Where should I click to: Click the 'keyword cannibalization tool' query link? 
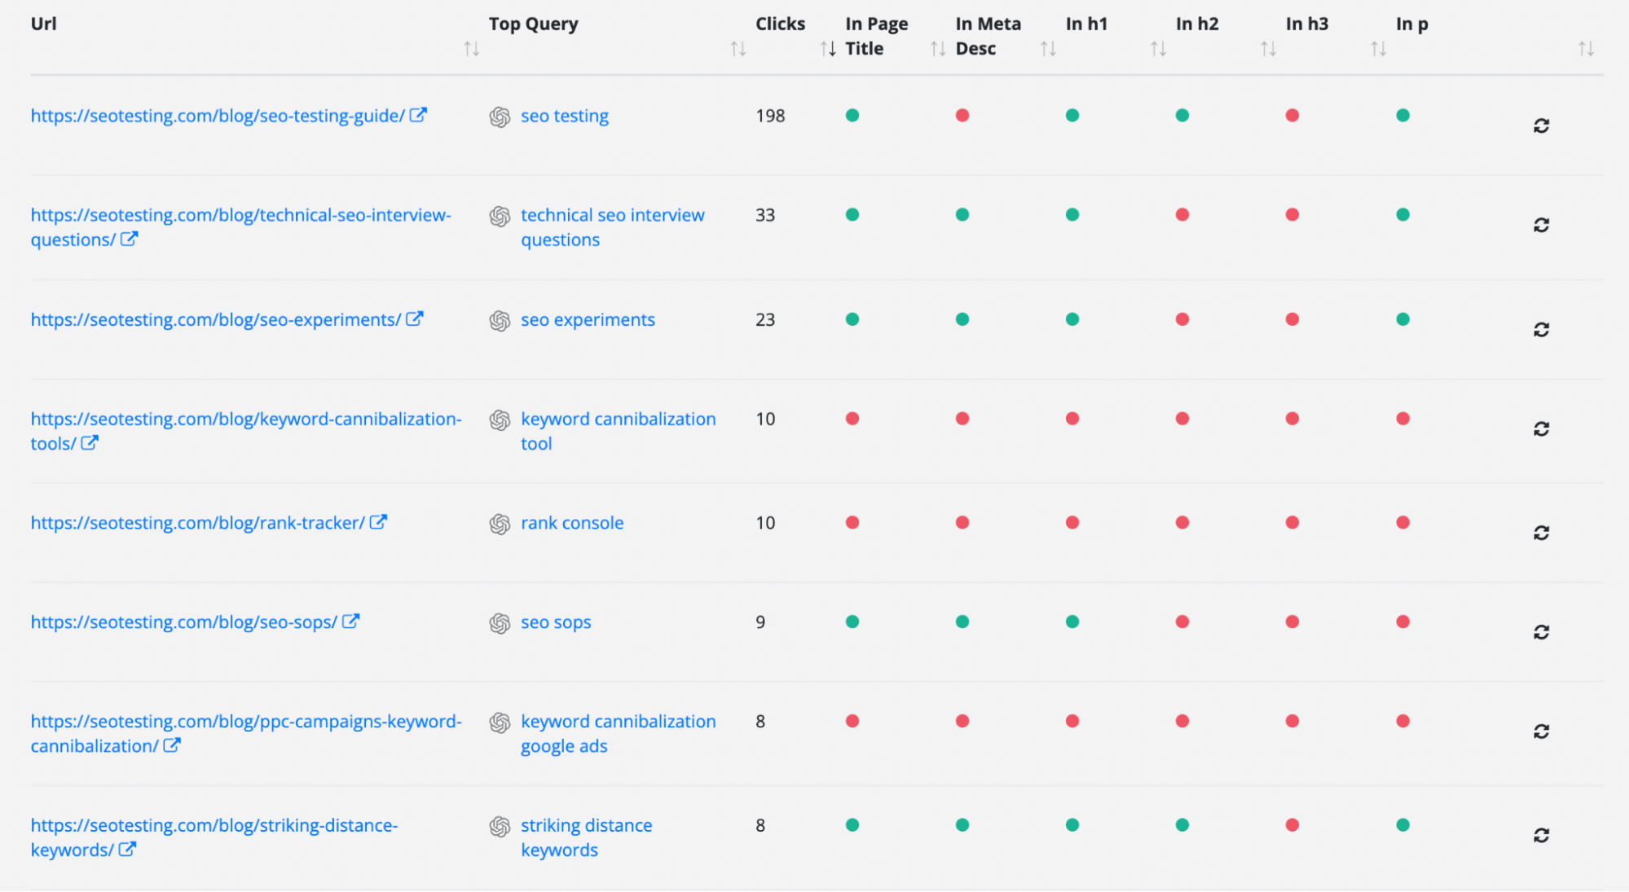click(x=619, y=431)
